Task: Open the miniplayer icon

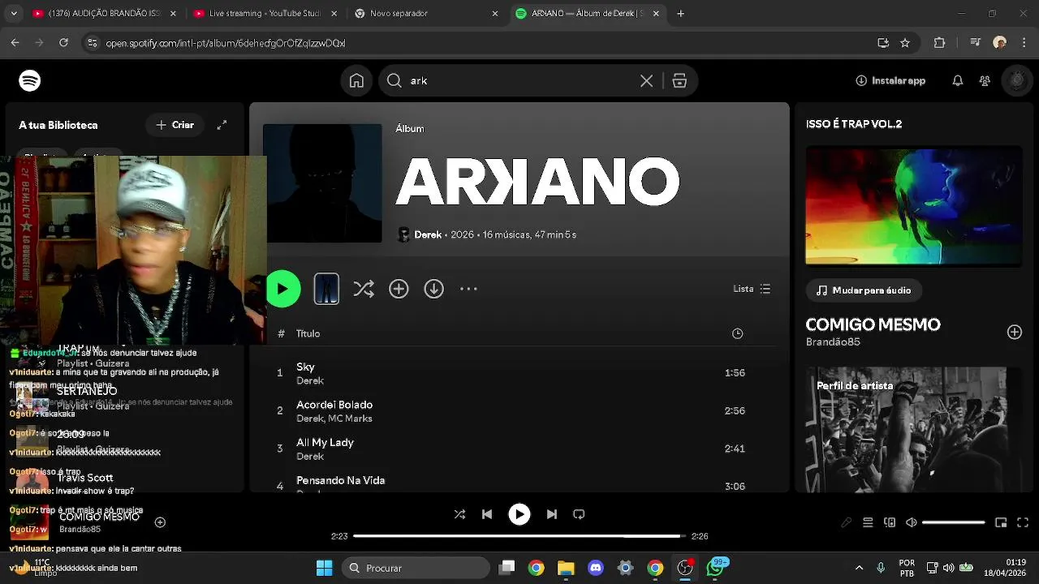Action: [1001, 522]
